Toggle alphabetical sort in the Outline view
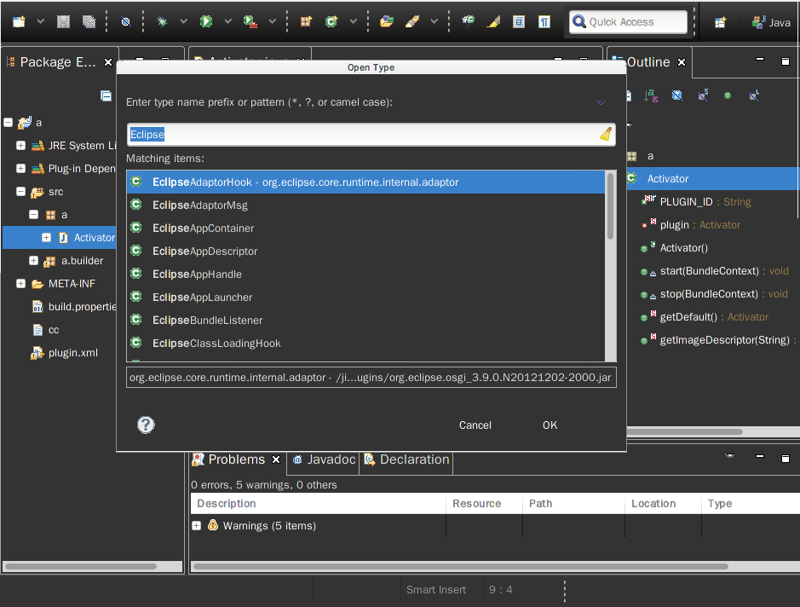 (651, 95)
